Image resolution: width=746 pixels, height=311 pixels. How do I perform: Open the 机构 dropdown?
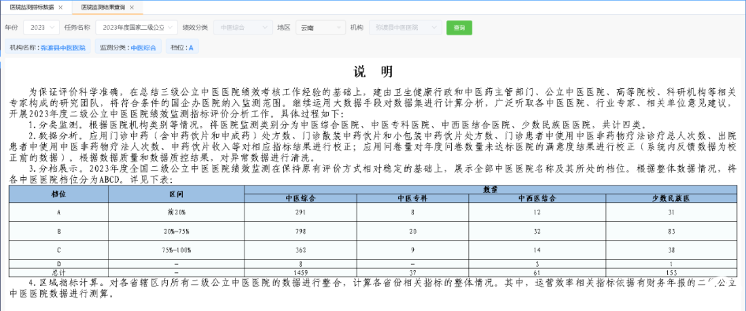[405, 28]
